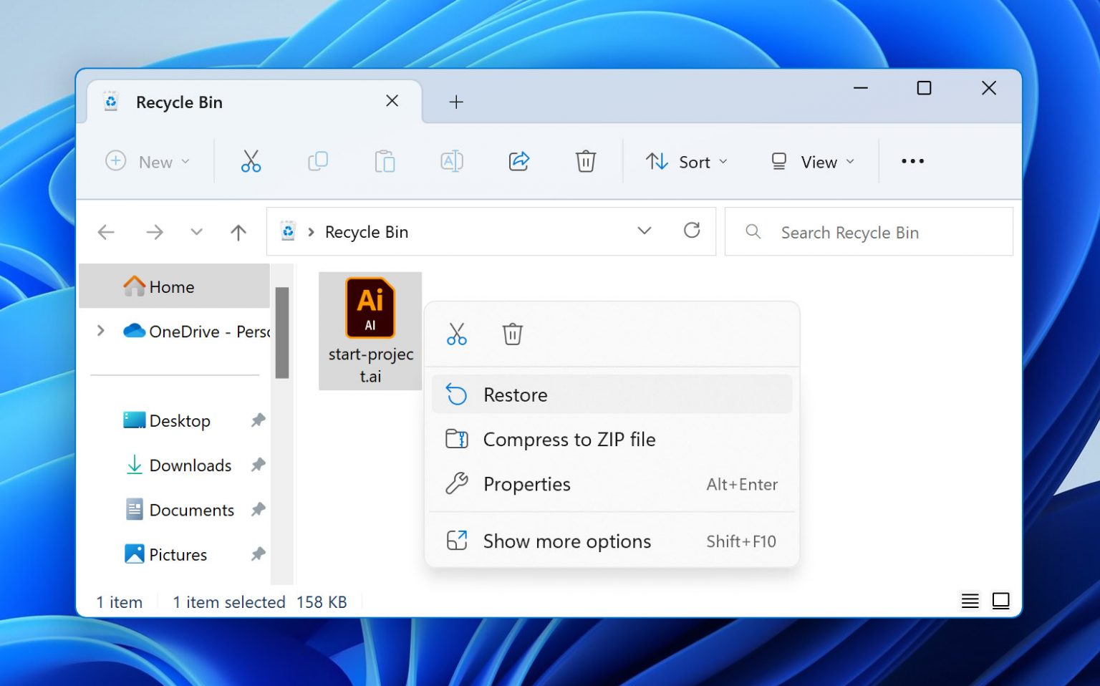
Task: Expand the OneDrive - Personal tree node
Action: coord(101,331)
